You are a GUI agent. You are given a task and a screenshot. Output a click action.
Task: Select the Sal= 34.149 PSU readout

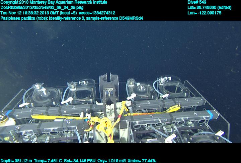pos(80,161)
